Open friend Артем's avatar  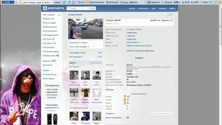(x=74, y=116)
